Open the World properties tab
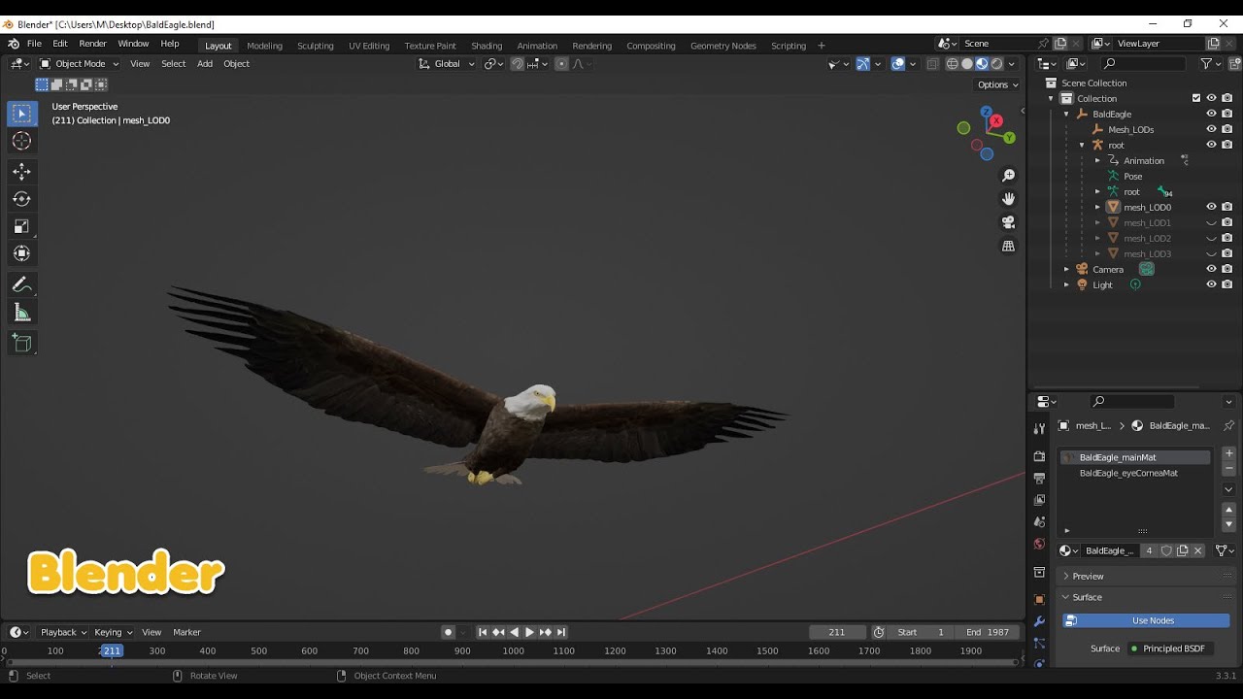 tap(1039, 544)
